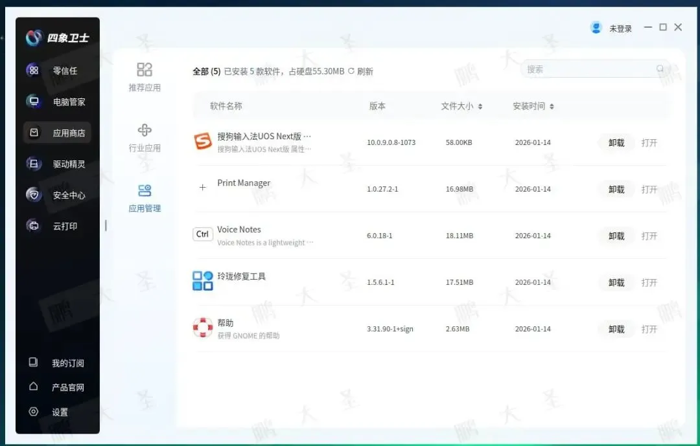Click the 刷新 refresh text
Image resolution: width=700 pixels, height=446 pixels.
point(365,71)
